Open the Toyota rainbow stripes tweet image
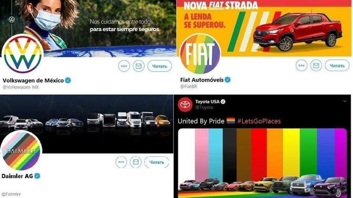The height and width of the screenshot is (198, 353). (262, 163)
